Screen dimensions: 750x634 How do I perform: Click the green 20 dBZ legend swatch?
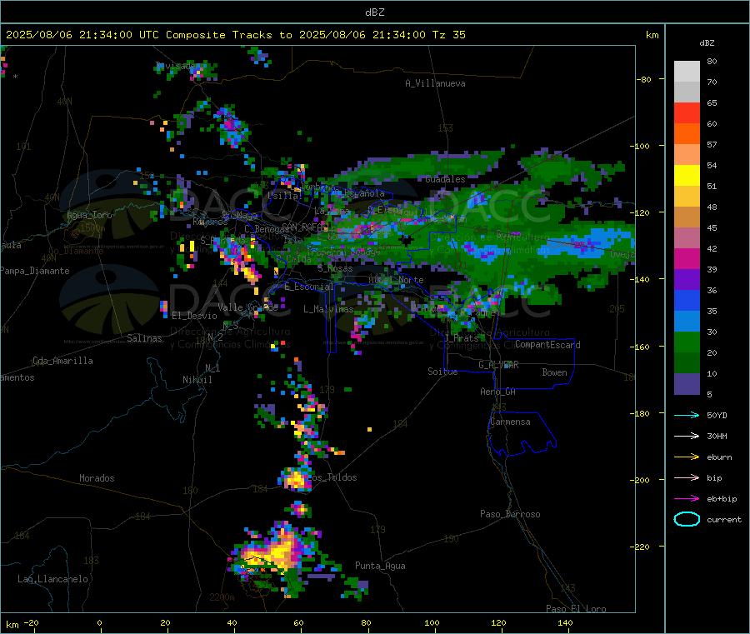(x=687, y=342)
